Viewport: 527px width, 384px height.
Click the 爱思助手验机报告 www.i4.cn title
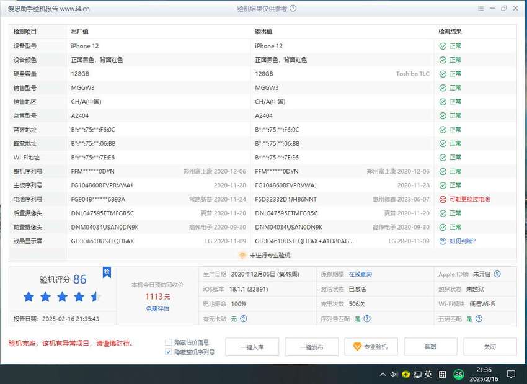point(49,9)
